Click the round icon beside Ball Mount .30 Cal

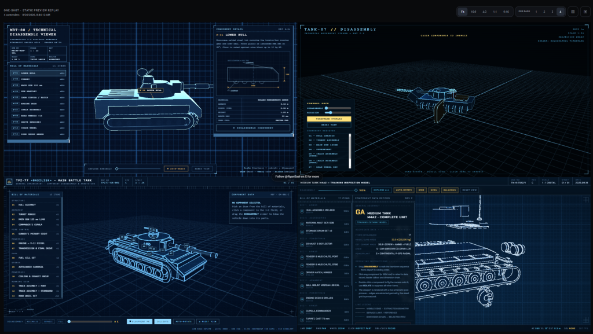[302, 287]
